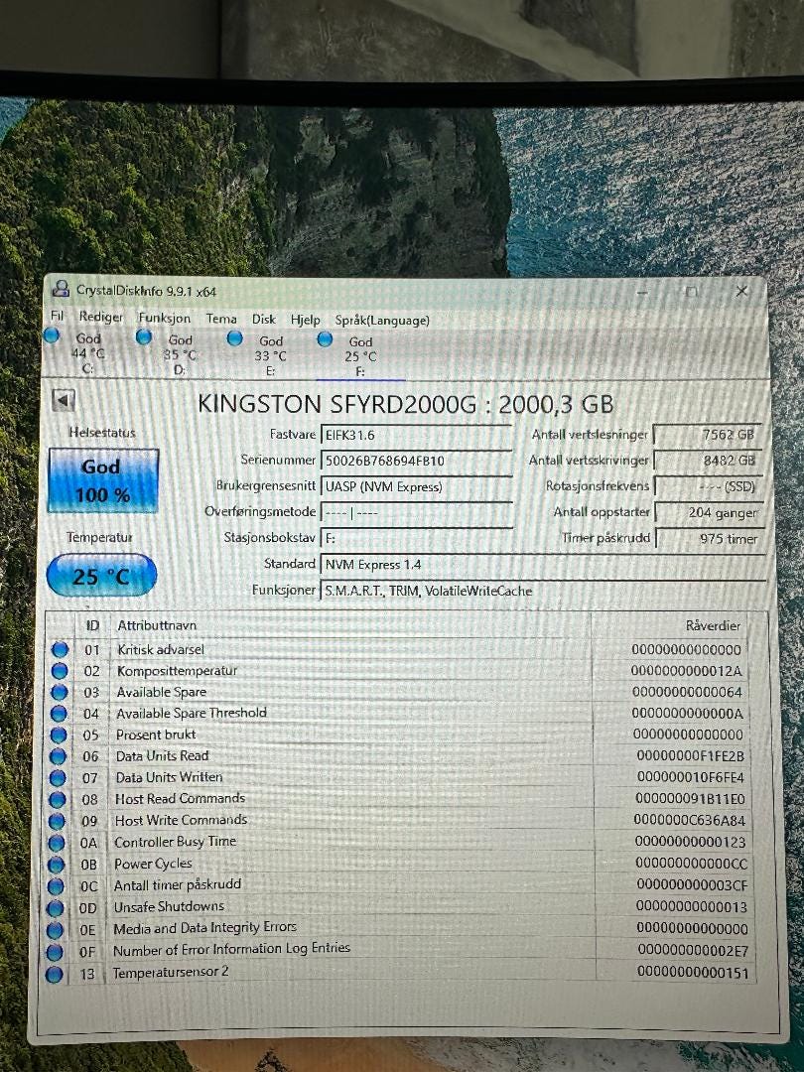The image size is (804, 1072).
Task: Select the Unsafe Shutdowns attribute name
Action: (x=169, y=906)
